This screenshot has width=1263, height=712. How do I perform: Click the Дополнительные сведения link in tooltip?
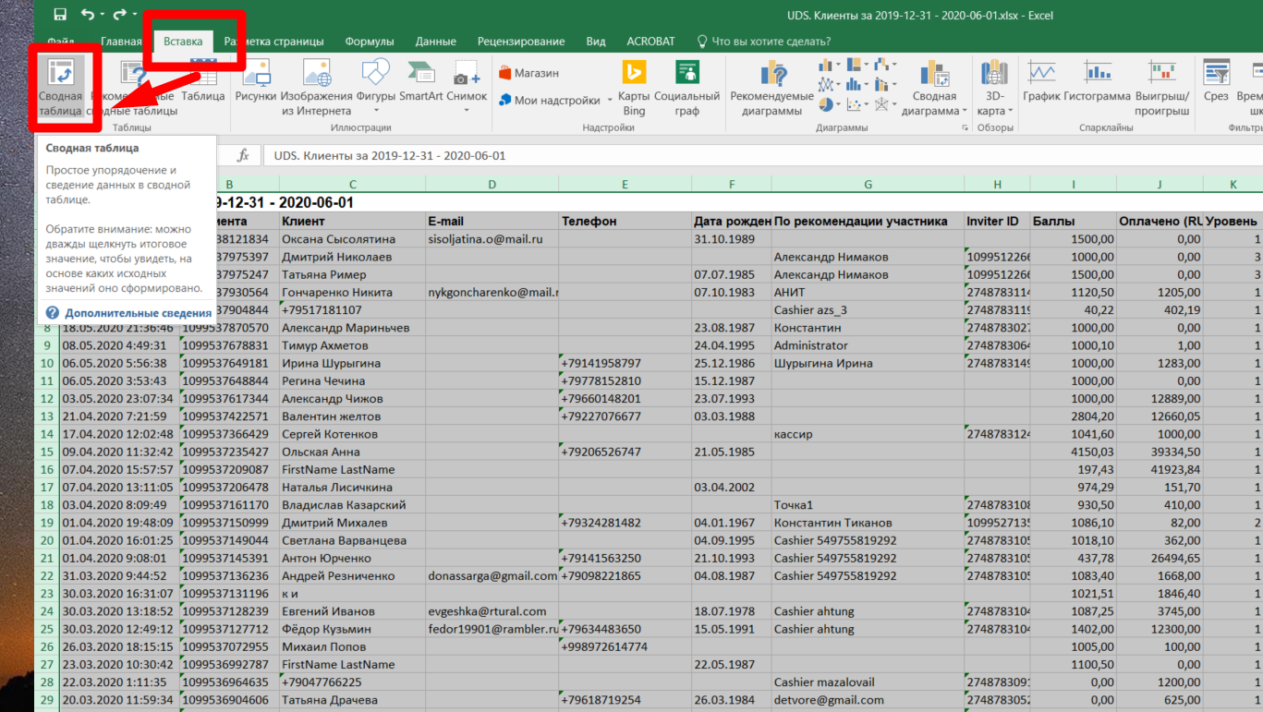click(x=138, y=313)
